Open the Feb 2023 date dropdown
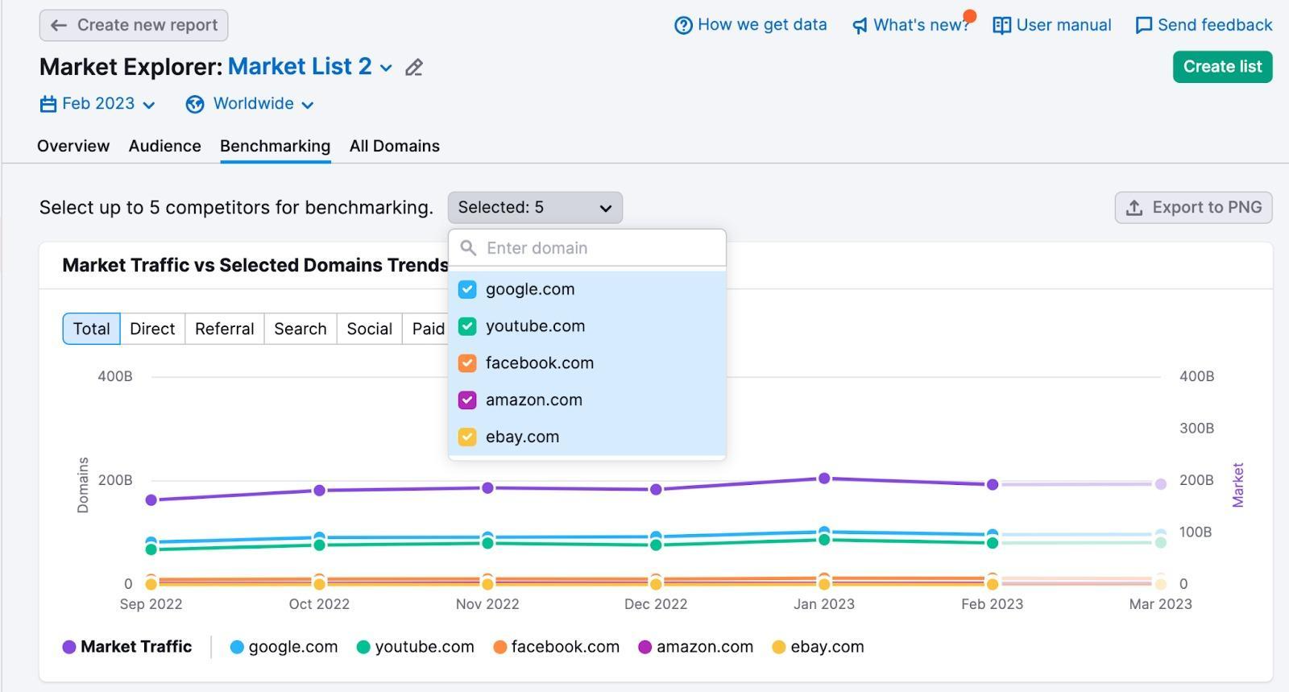 coord(97,104)
